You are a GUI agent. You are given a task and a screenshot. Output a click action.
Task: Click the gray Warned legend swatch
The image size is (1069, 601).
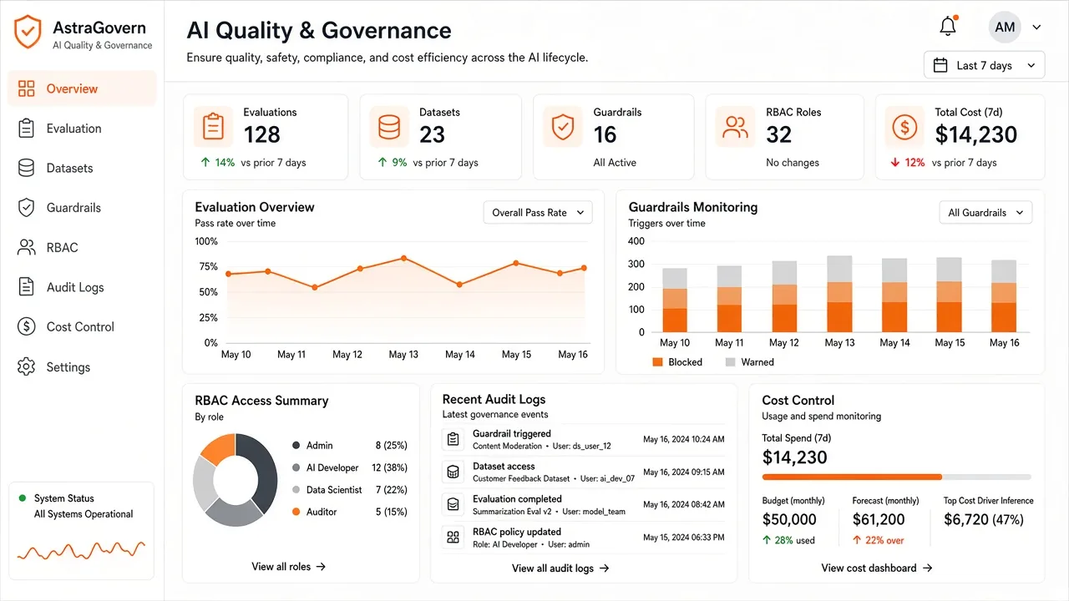pos(730,362)
